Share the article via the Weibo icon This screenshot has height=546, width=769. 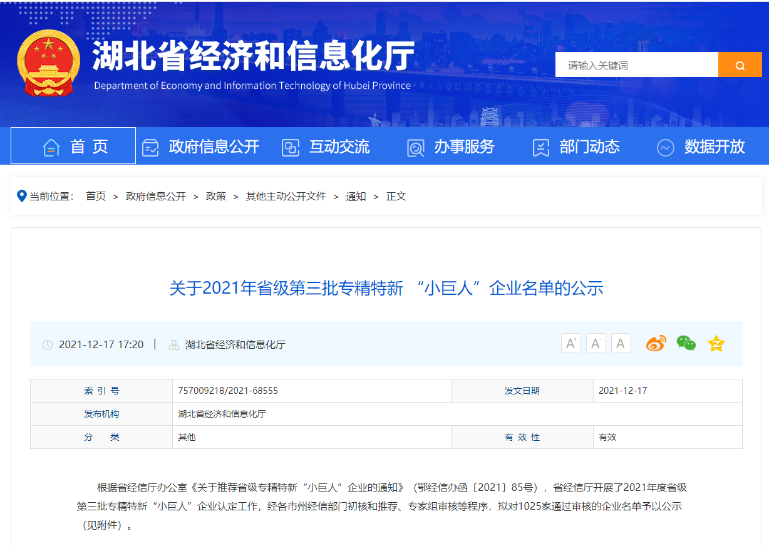tap(655, 343)
